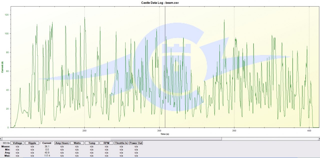Click the Current Avg value 40.9
The width and height of the screenshot is (320, 158).
47,153
